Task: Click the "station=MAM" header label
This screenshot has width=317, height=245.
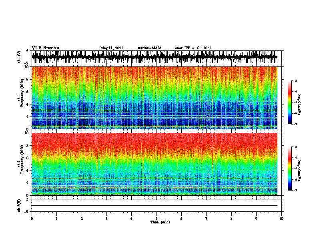Action: pyautogui.click(x=149, y=48)
